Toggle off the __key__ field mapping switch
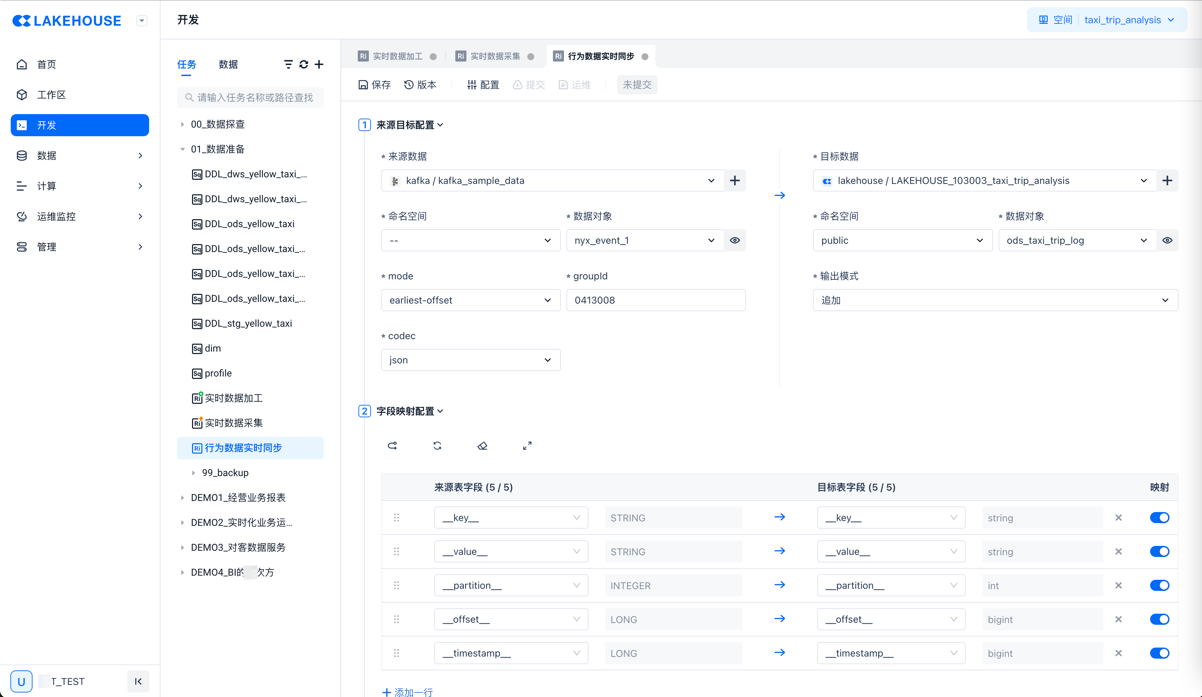Image resolution: width=1202 pixels, height=697 pixels. click(1159, 518)
